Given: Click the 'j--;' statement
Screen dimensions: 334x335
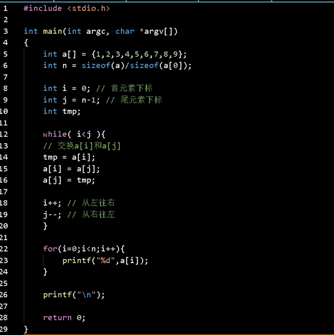Looking at the screenshot, I should click(52, 214).
